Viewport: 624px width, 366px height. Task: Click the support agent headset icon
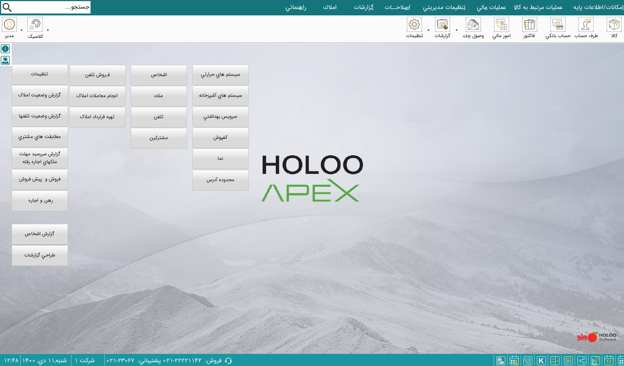(5, 60)
